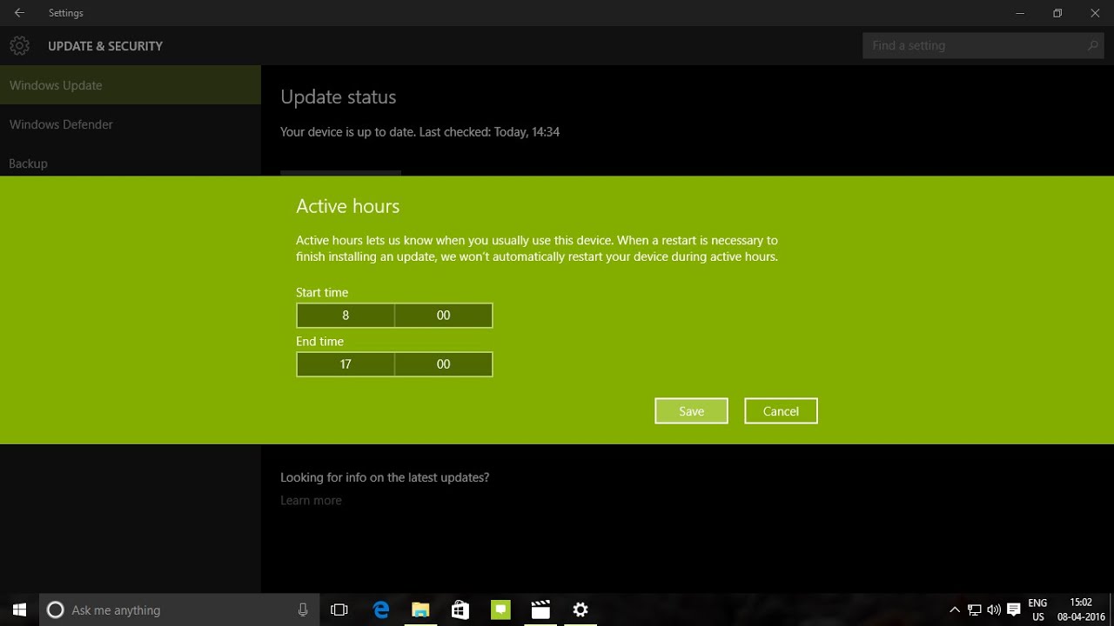1114x626 pixels.
Task: Cancel the Active hours dialog
Action: [781, 411]
